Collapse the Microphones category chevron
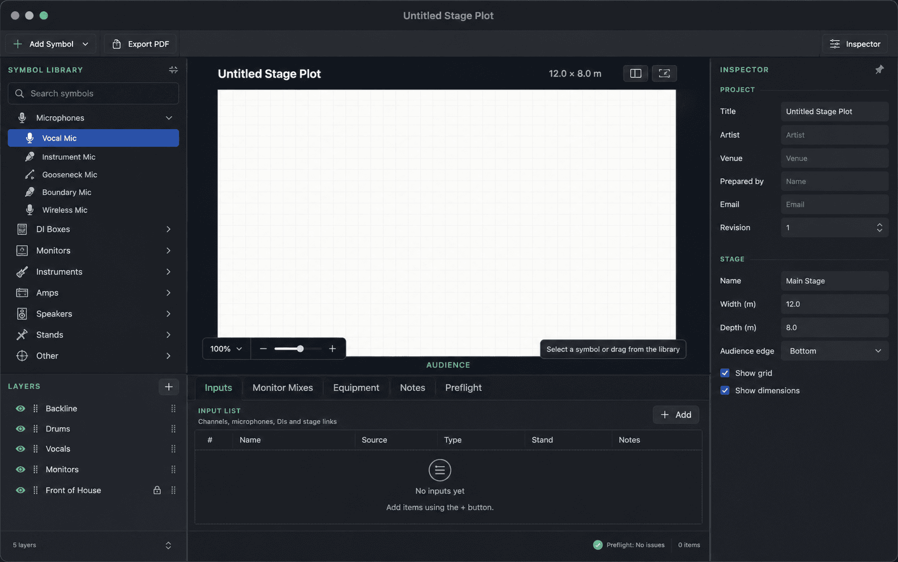Screen dimensions: 898x562 pyautogui.click(x=169, y=118)
